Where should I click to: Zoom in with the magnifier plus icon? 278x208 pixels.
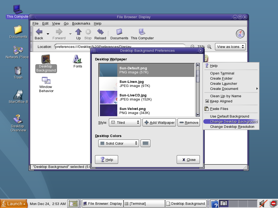(209, 47)
